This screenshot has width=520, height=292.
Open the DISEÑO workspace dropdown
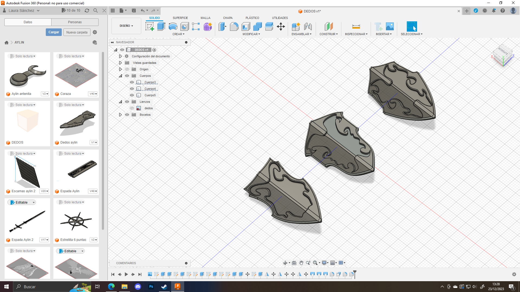click(126, 26)
